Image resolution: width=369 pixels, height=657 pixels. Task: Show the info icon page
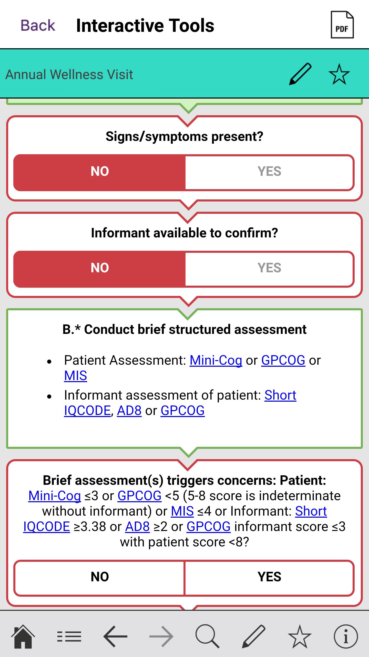346,636
